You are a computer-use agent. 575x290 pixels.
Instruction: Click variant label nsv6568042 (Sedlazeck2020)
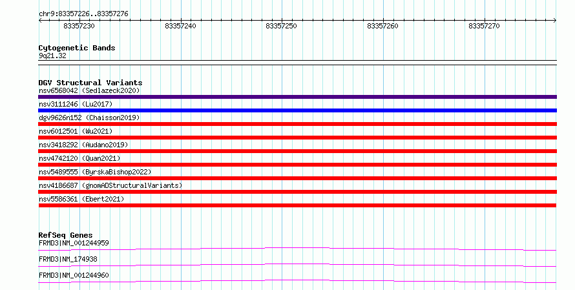click(x=89, y=90)
